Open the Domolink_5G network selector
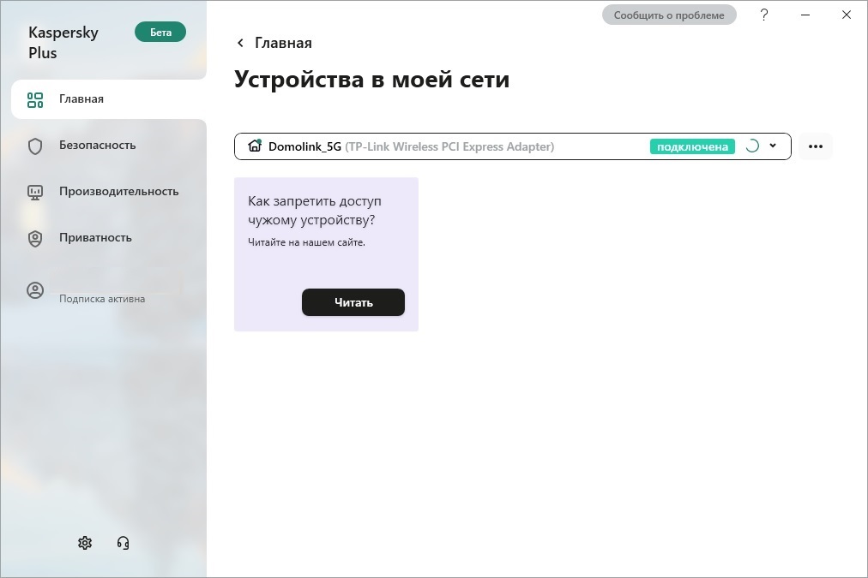 coord(446,146)
